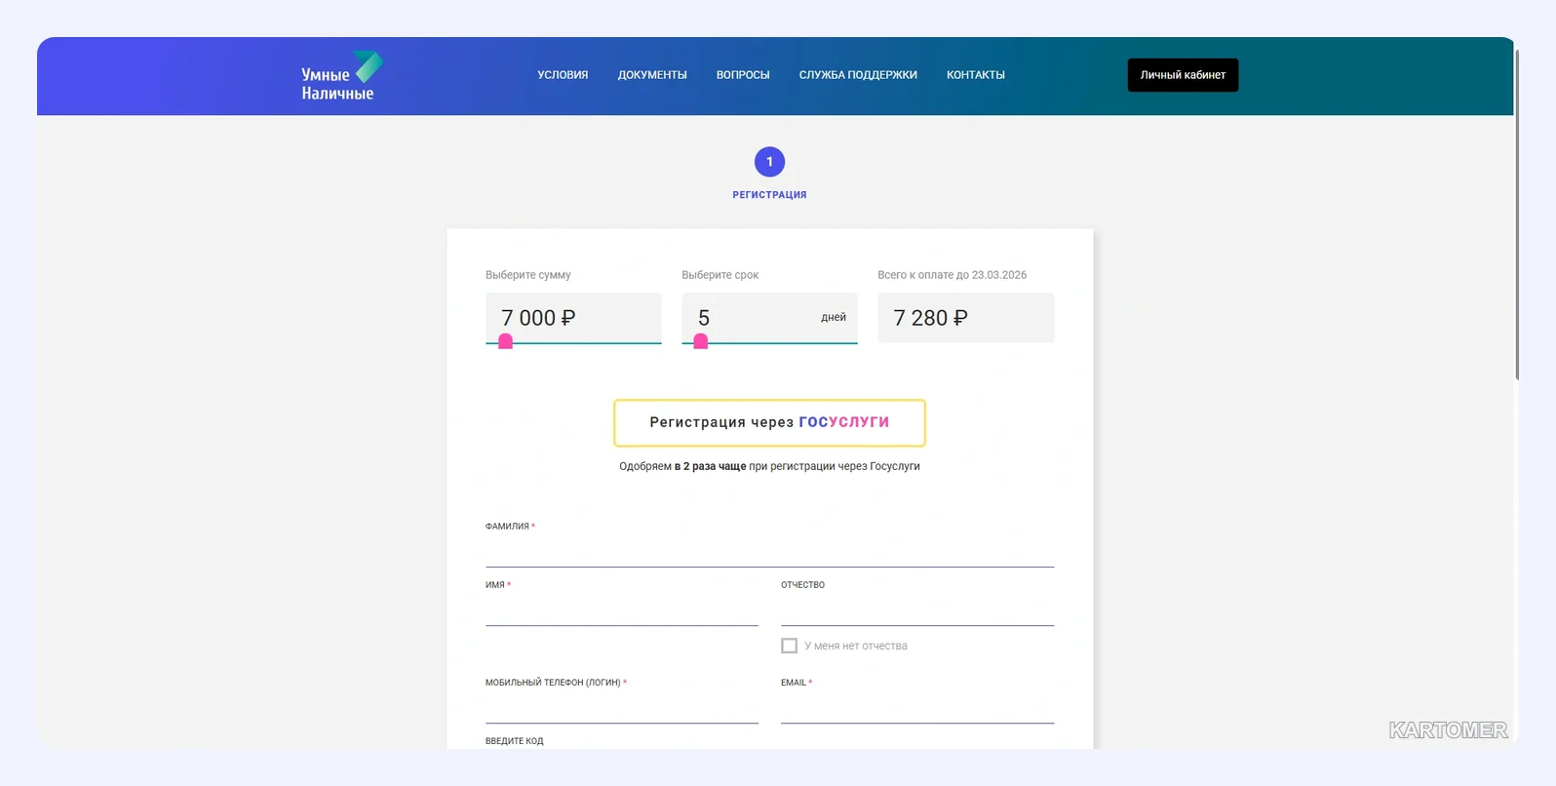This screenshot has height=786, width=1556.
Task: Click the Личный кабинет button
Action: [x=1183, y=75]
